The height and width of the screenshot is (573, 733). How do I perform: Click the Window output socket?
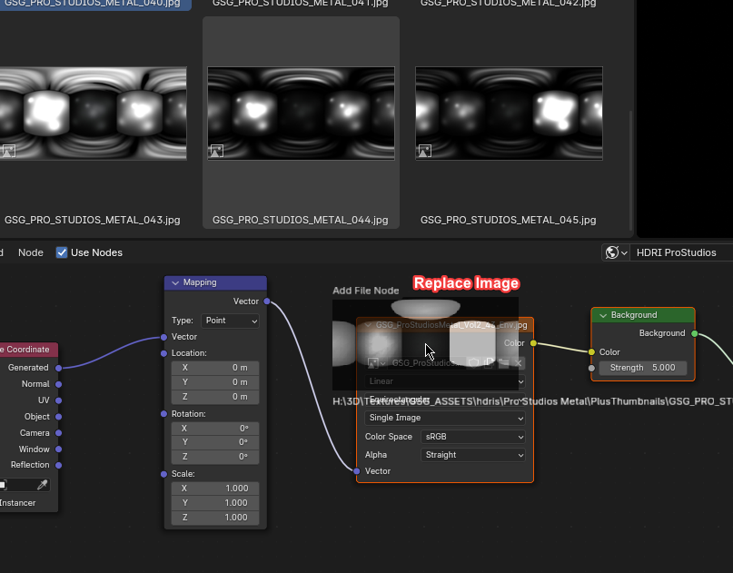(58, 450)
